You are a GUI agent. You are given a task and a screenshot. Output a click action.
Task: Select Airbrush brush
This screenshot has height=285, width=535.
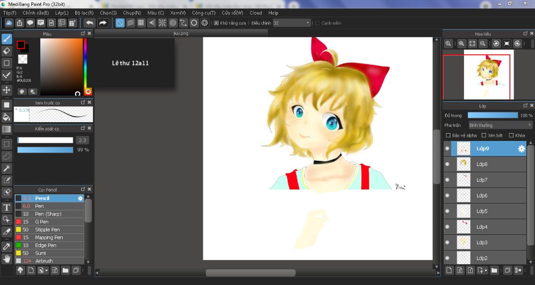pos(50,261)
